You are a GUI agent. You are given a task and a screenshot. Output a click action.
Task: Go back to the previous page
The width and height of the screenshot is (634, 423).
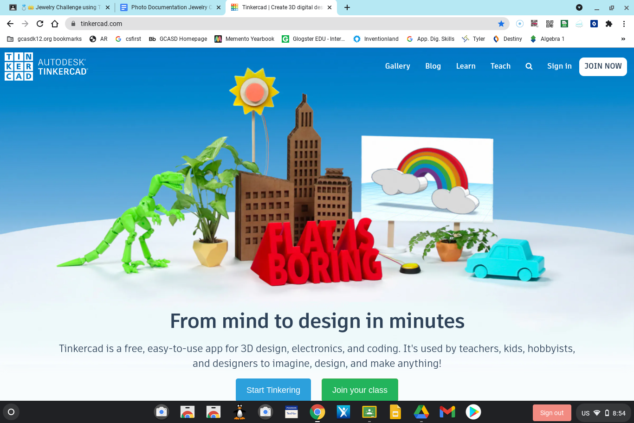point(10,24)
